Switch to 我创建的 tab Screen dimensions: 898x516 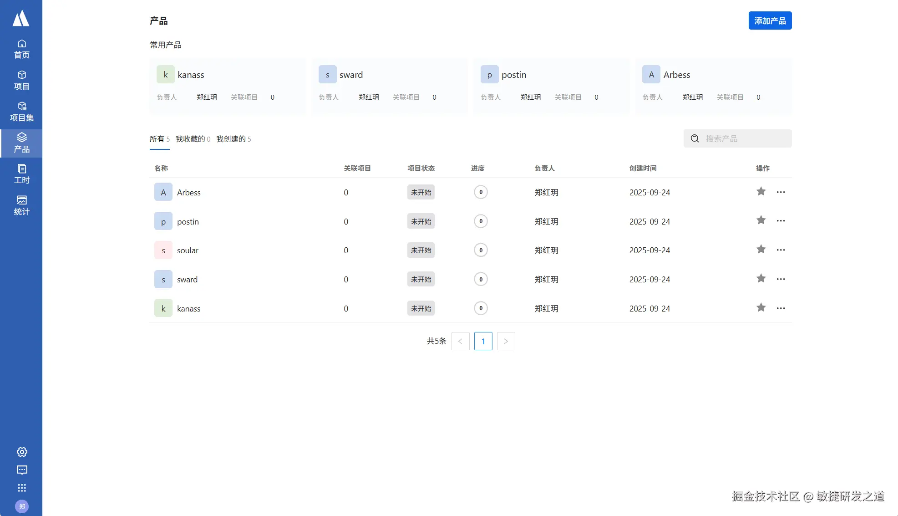pyautogui.click(x=233, y=139)
